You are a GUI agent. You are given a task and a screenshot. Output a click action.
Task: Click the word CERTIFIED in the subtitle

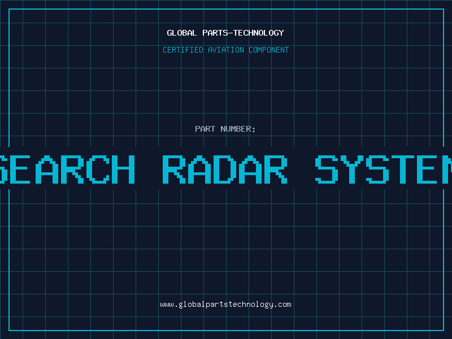pos(184,50)
